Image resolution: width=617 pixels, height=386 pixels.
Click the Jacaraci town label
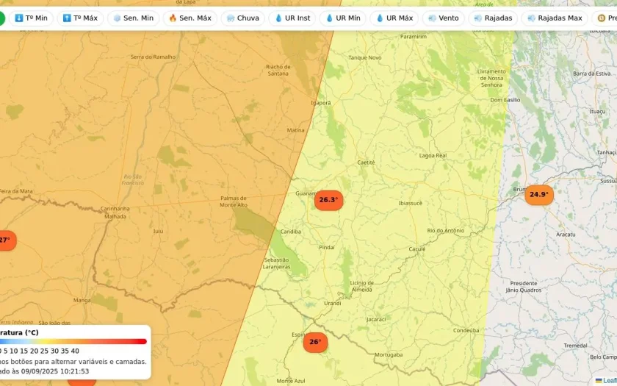[x=376, y=319]
